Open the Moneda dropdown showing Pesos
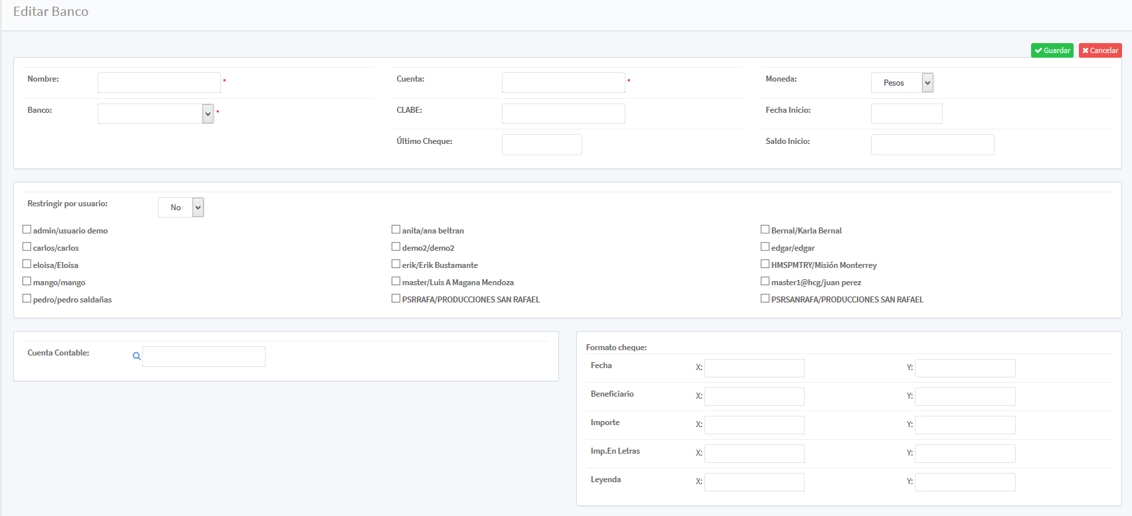 902,83
